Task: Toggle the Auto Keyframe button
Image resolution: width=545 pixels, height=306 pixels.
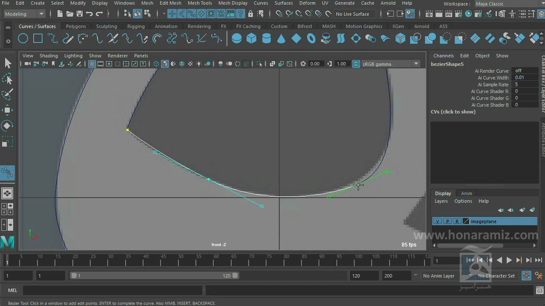Action: pos(526,276)
